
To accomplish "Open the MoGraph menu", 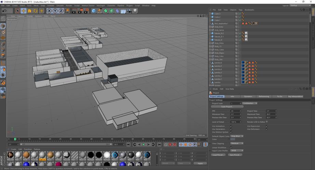I will [101, 5].
